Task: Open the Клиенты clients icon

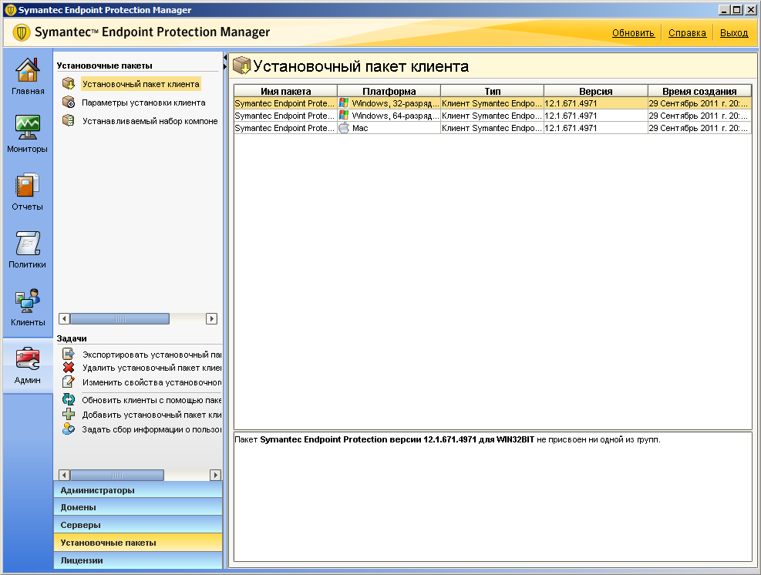Action: [x=28, y=302]
